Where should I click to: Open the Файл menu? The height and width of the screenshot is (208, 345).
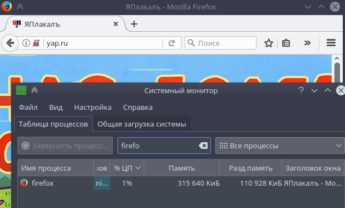(x=28, y=108)
